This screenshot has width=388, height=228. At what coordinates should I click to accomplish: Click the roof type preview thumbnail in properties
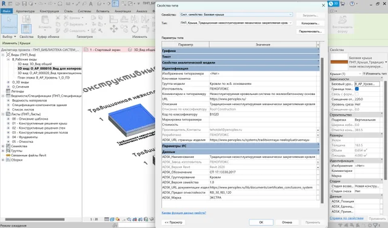pos(339,62)
